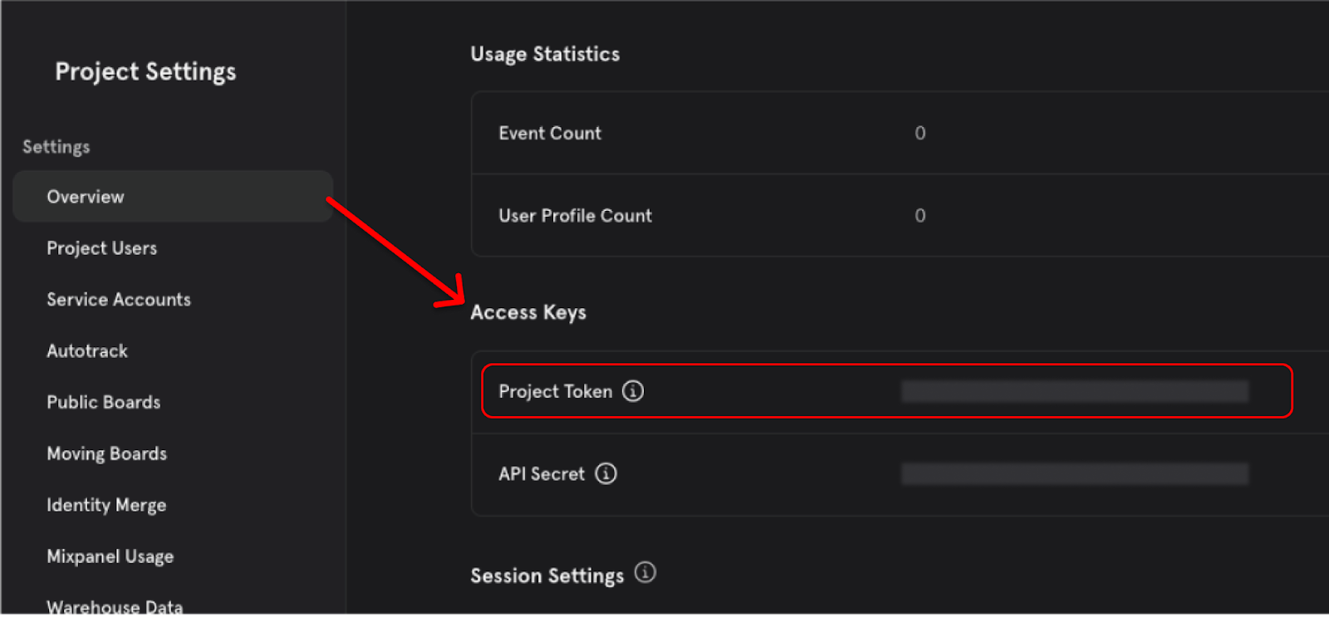Click the Session Settings heading
The height and width of the screenshot is (618, 1329).
(547, 576)
